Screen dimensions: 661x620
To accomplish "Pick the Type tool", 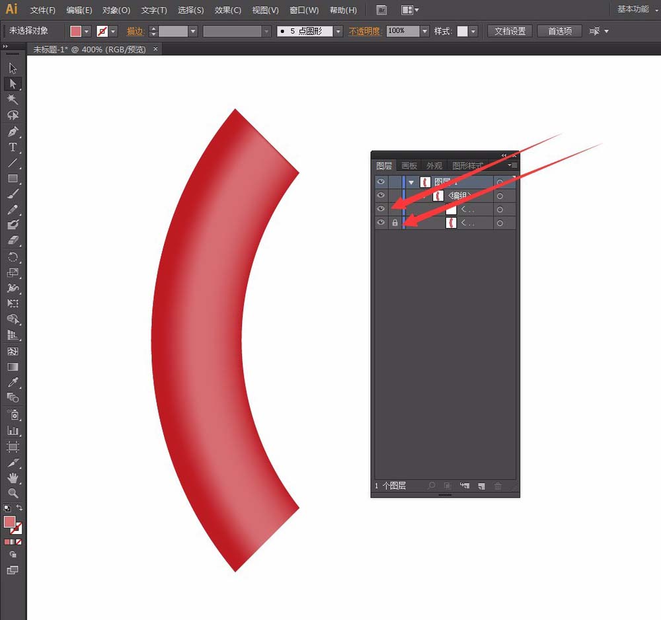I will [x=13, y=147].
